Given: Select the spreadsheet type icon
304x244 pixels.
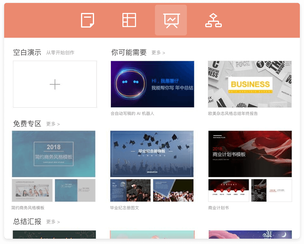Looking at the screenshot, I should [x=129, y=20].
